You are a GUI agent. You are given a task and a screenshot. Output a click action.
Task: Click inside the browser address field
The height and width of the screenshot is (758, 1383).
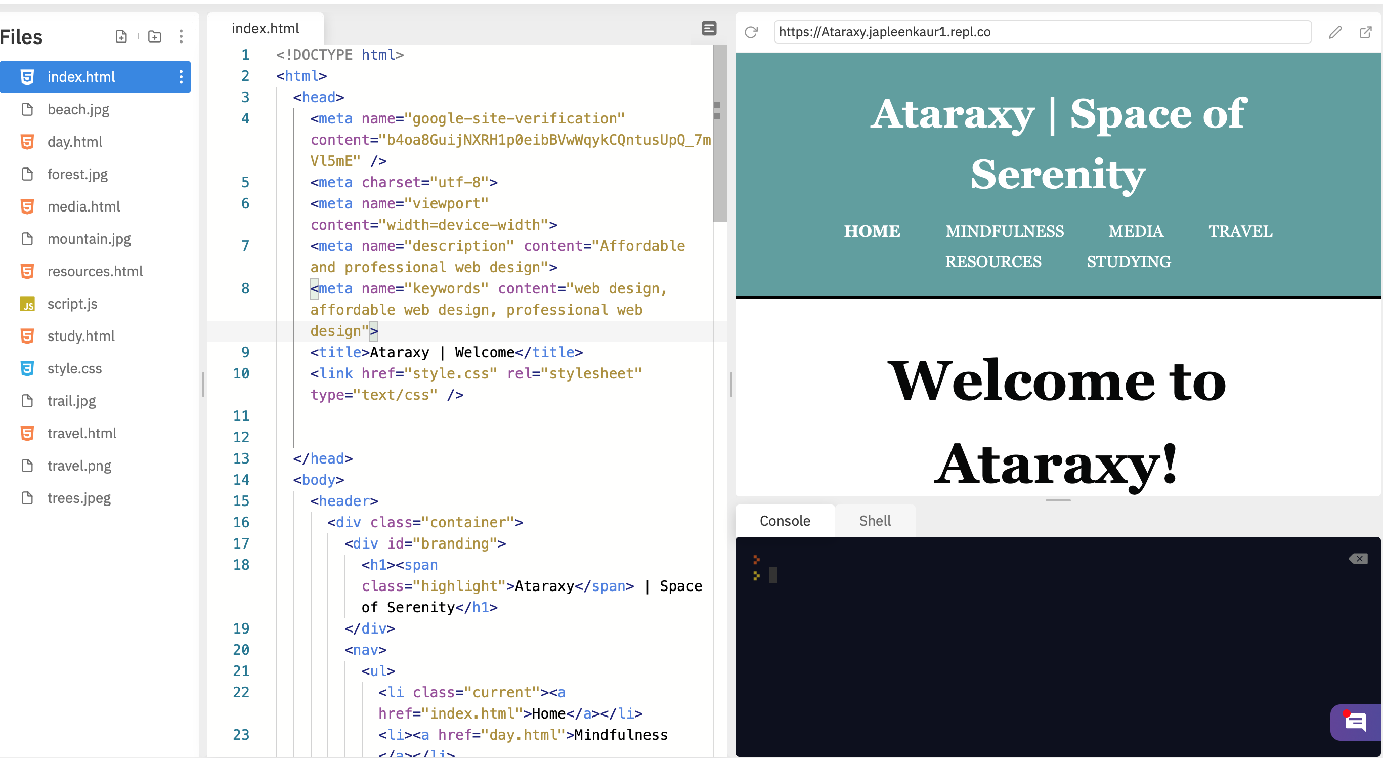coord(1042,32)
